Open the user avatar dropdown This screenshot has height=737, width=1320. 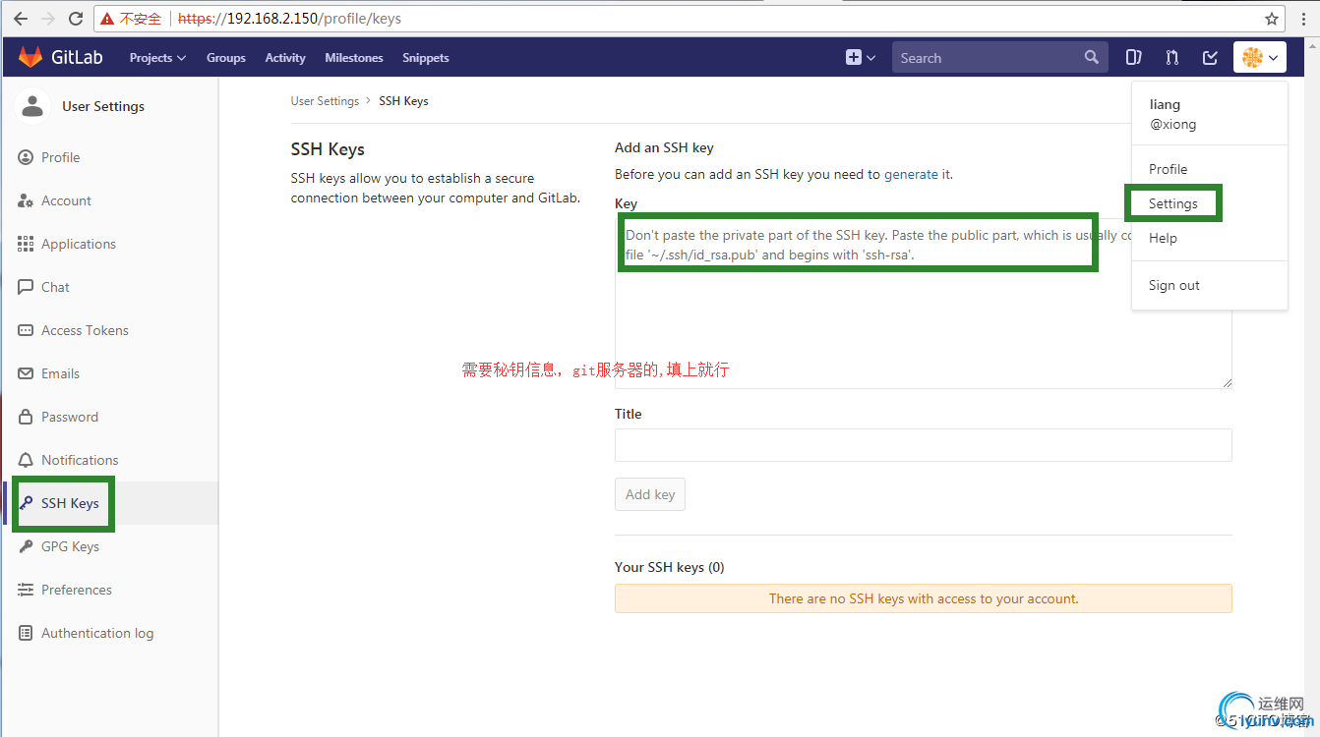click(1260, 58)
